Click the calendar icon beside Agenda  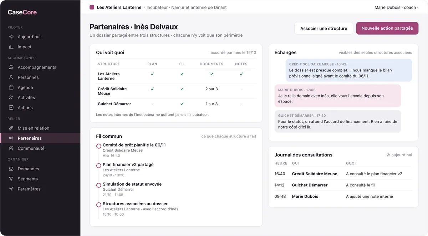point(11,87)
